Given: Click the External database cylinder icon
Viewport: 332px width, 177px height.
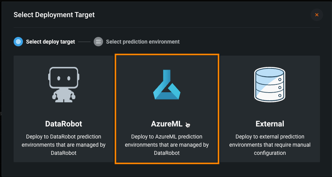Looking at the screenshot, I should [270, 84].
